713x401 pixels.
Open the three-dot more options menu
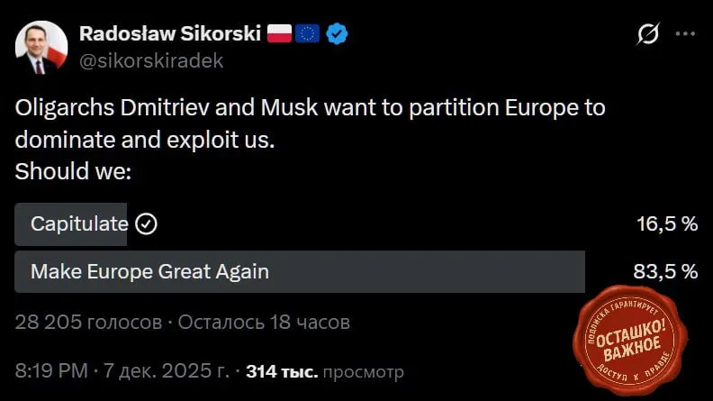[684, 34]
